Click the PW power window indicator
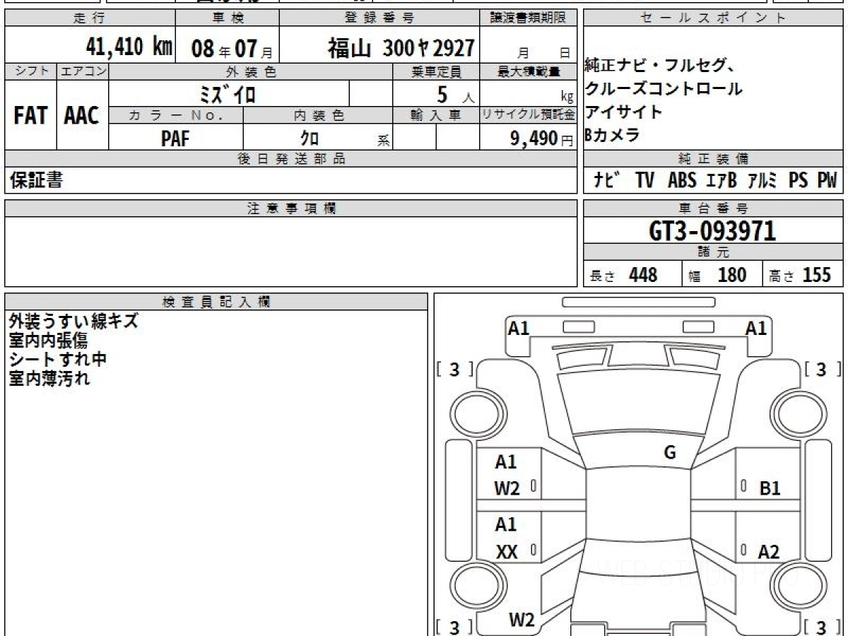This screenshot has height=636, width=848. pos(826,180)
